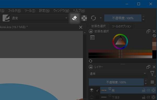Toggle inherit alpha on 枝 layer

[148, 90]
